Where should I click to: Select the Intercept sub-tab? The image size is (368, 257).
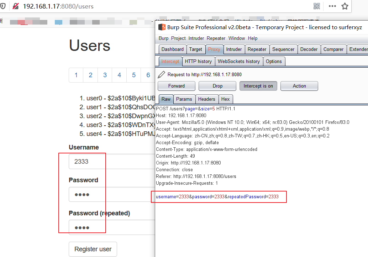pos(170,62)
